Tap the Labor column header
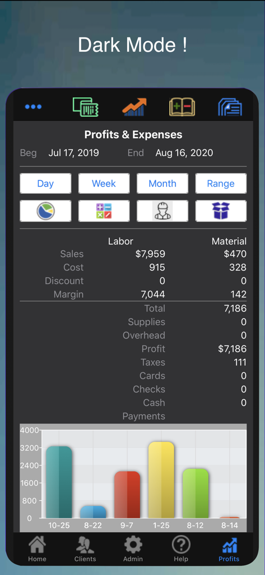265x575 pixels. coord(121,241)
